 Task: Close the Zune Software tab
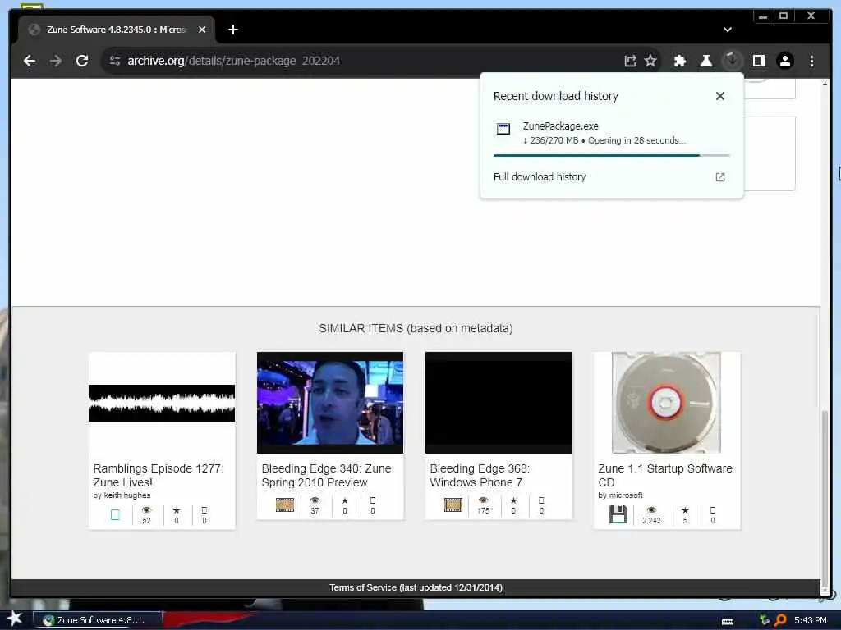click(x=202, y=30)
